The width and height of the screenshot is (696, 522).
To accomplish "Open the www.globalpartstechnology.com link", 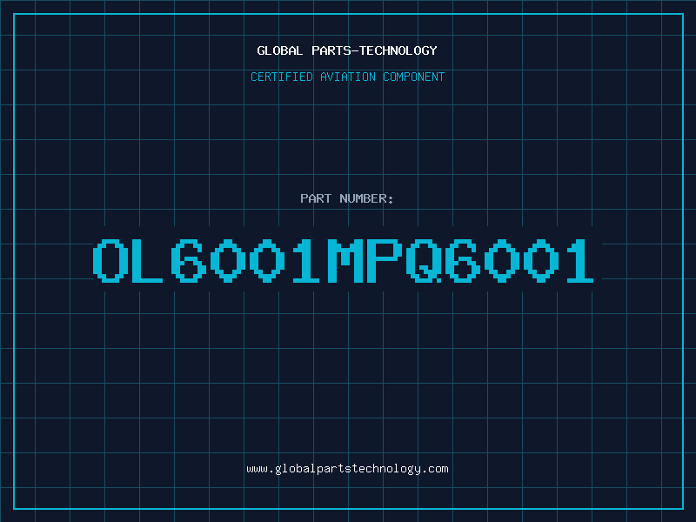I will [x=347, y=469].
